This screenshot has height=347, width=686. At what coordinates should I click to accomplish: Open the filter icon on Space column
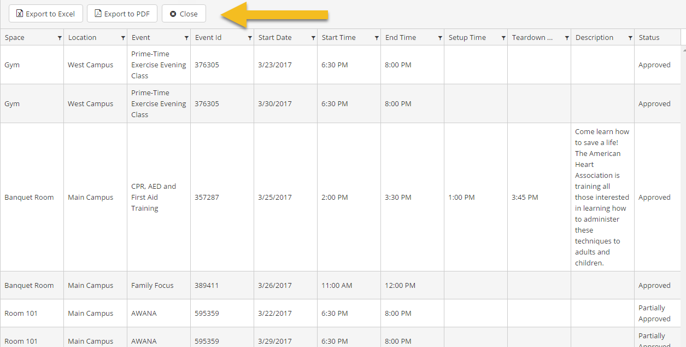(x=60, y=38)
